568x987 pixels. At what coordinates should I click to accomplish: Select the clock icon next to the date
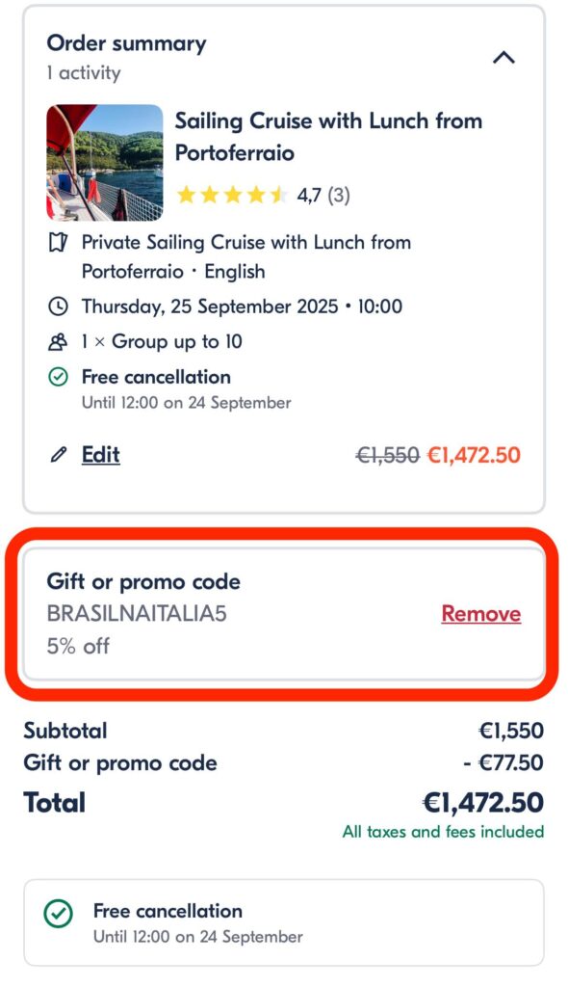pyautogui.click(x=58, y=306)
